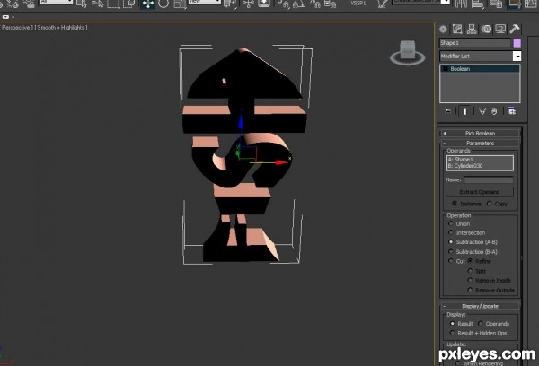Switch to the Utilities panel tab
Viewport: 539px width, 366px height.
click(515, 30)
